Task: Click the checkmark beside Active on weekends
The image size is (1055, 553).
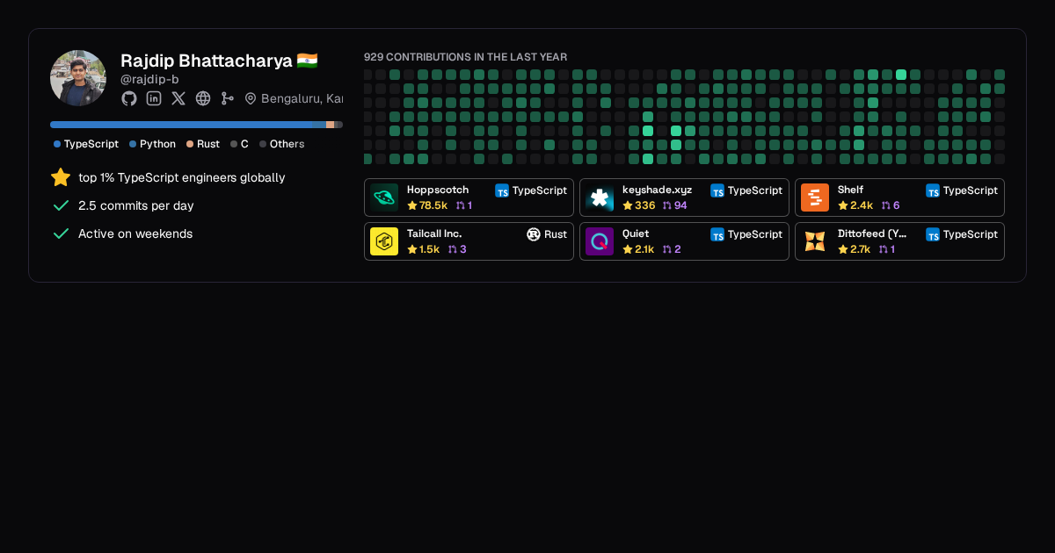Action: 61,233
